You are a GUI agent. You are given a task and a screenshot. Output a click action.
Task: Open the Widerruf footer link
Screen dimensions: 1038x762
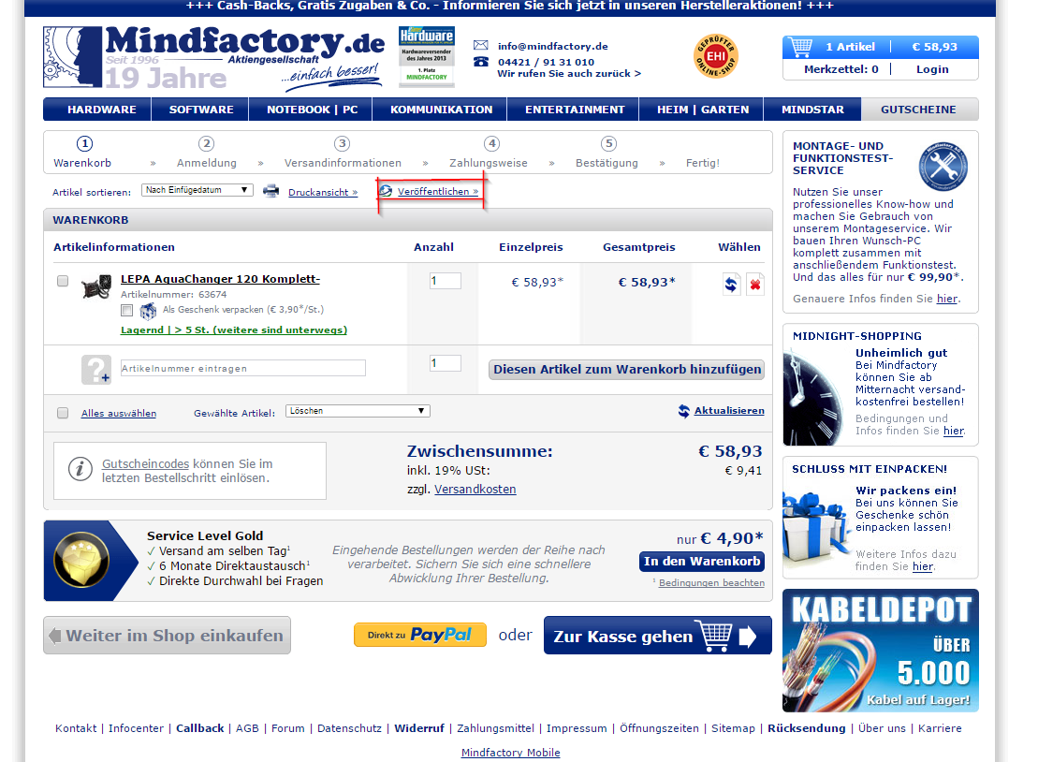tap(419, 728)
